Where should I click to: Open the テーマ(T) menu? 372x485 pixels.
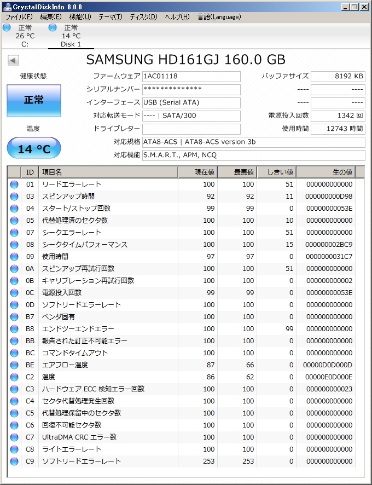[x=110, y=17]
